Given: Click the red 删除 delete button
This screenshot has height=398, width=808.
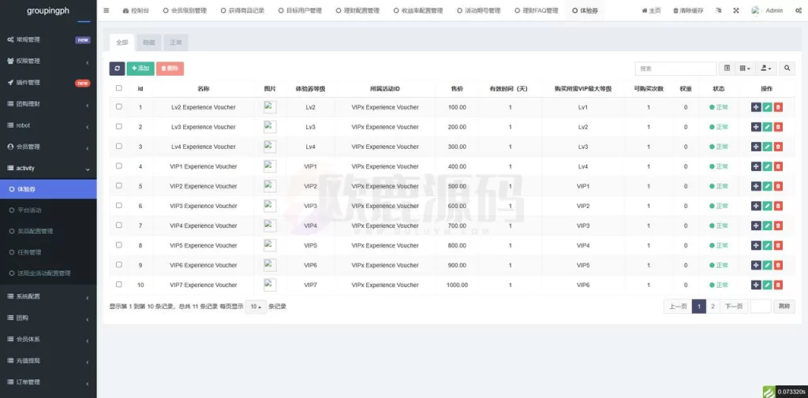Looking at the screenshot, I should click(x=170, y=69).
